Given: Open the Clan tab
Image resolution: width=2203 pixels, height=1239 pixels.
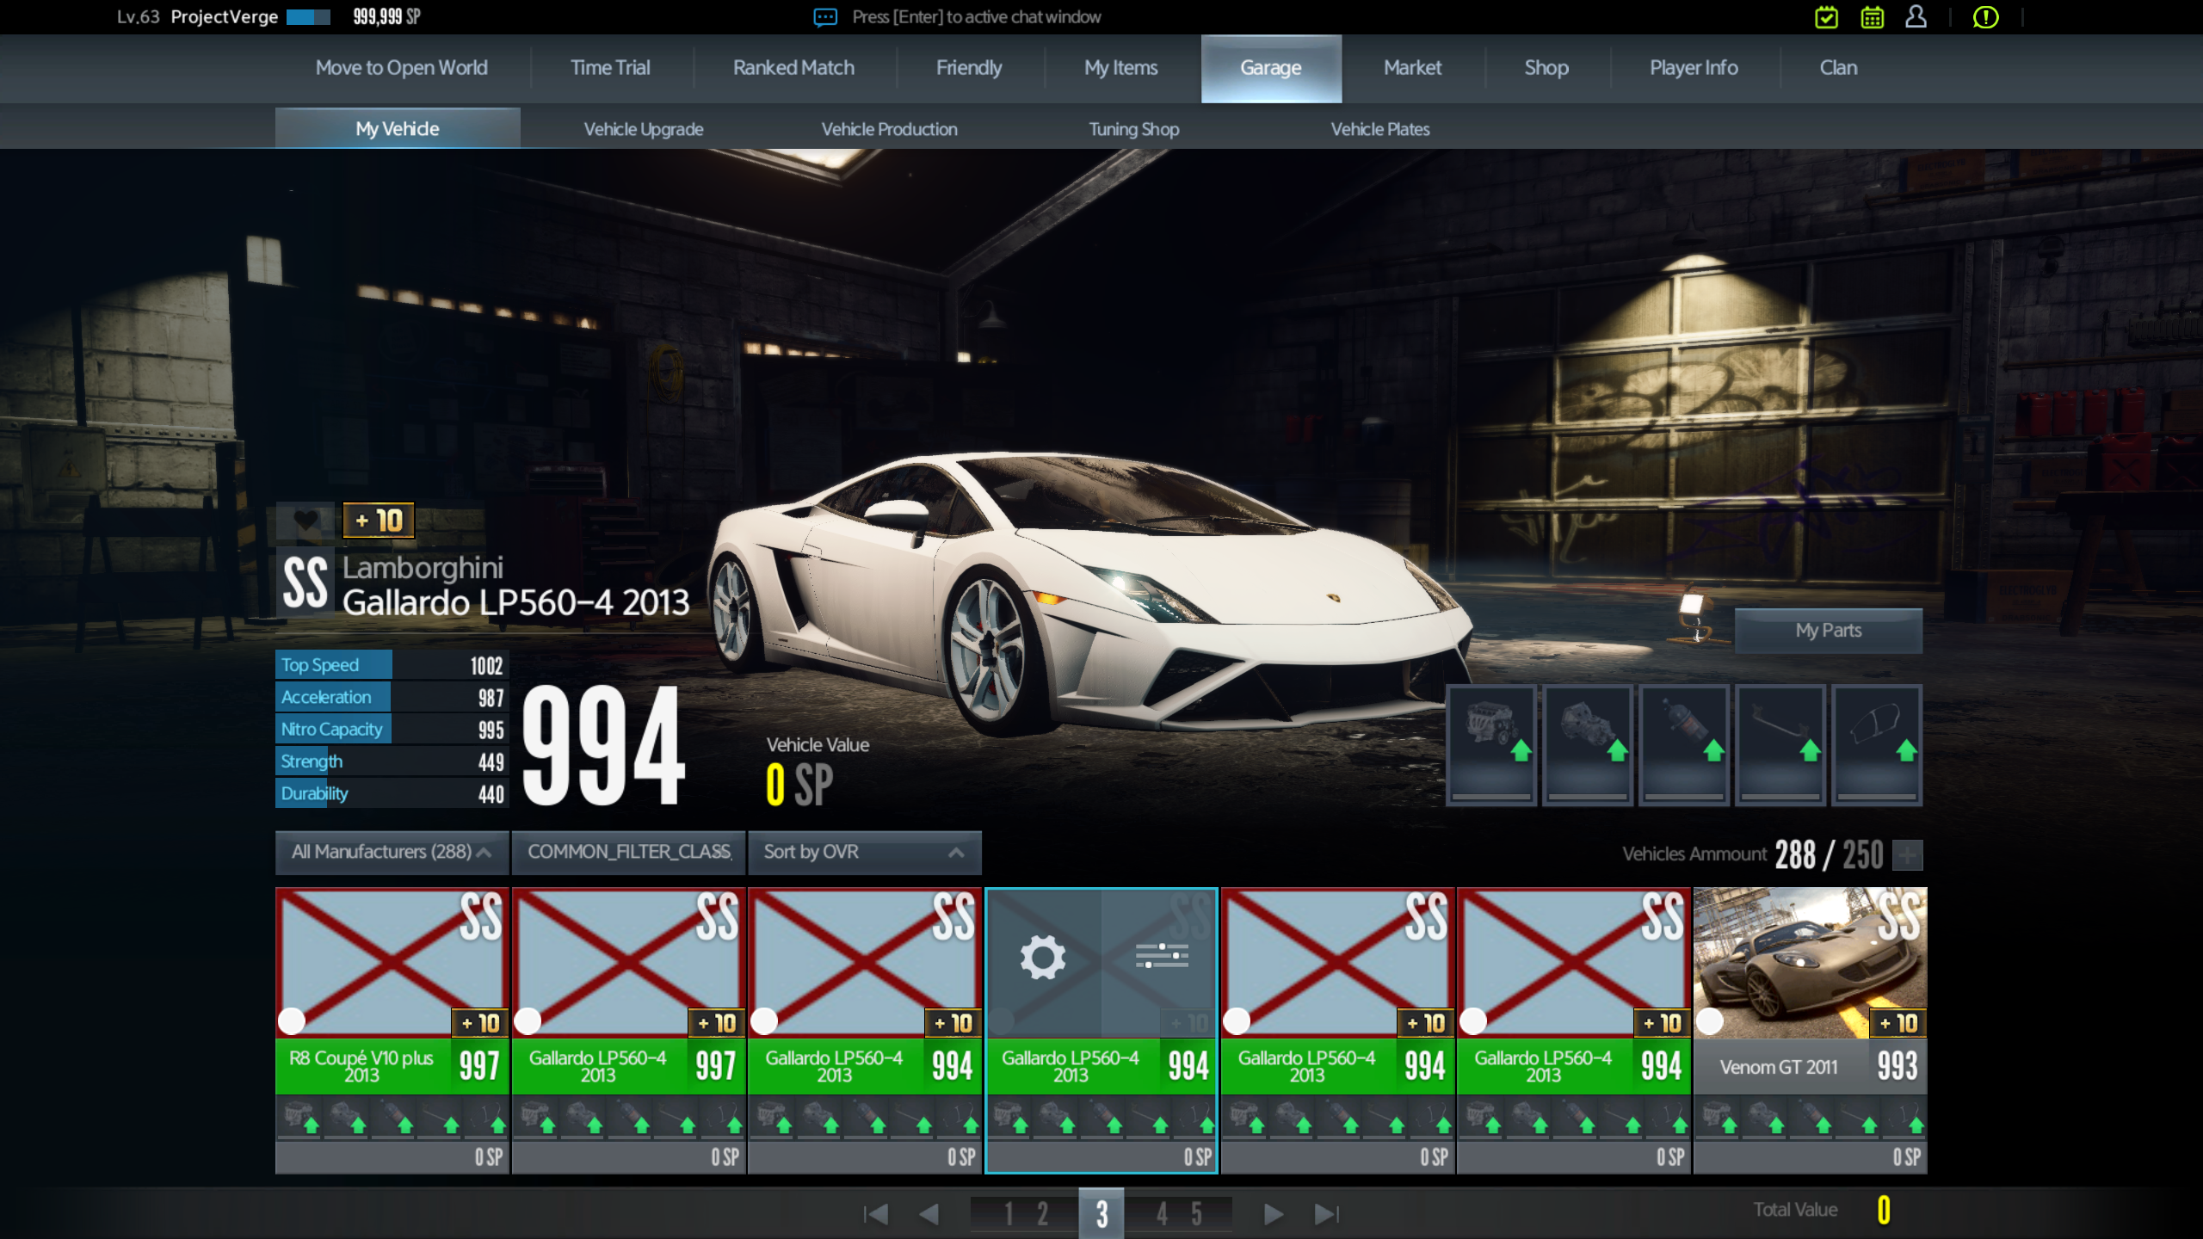Looking at the screenshot, I should coord(1839,68).
